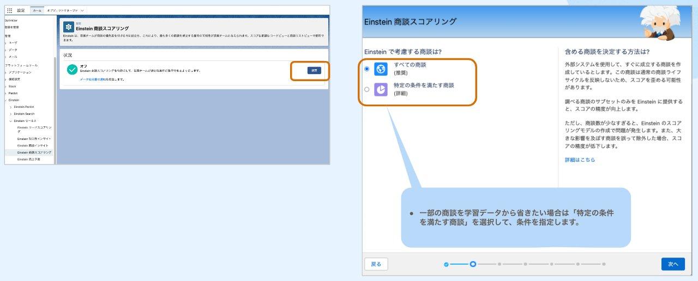Expand the Pardot section in the sidebar
Screen dimensions: 698x281
click(6, 93)
